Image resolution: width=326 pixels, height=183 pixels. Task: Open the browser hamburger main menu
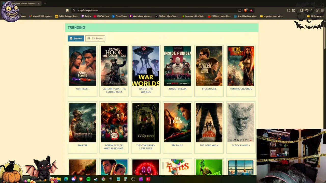[322, 10]
